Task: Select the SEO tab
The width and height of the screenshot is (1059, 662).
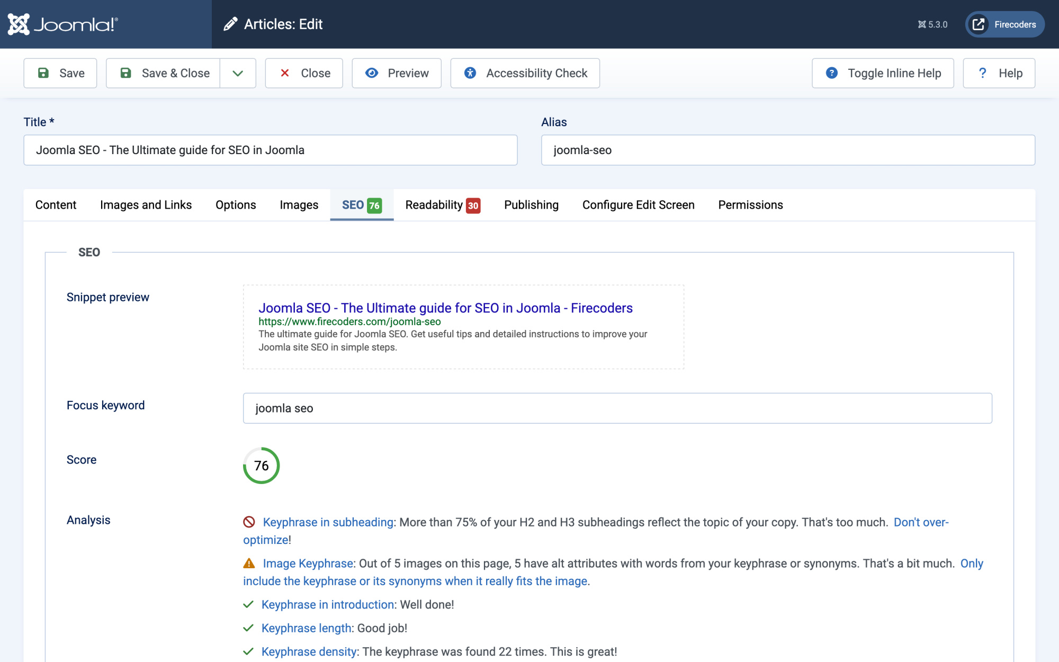Action: click(x=362, y=205)
